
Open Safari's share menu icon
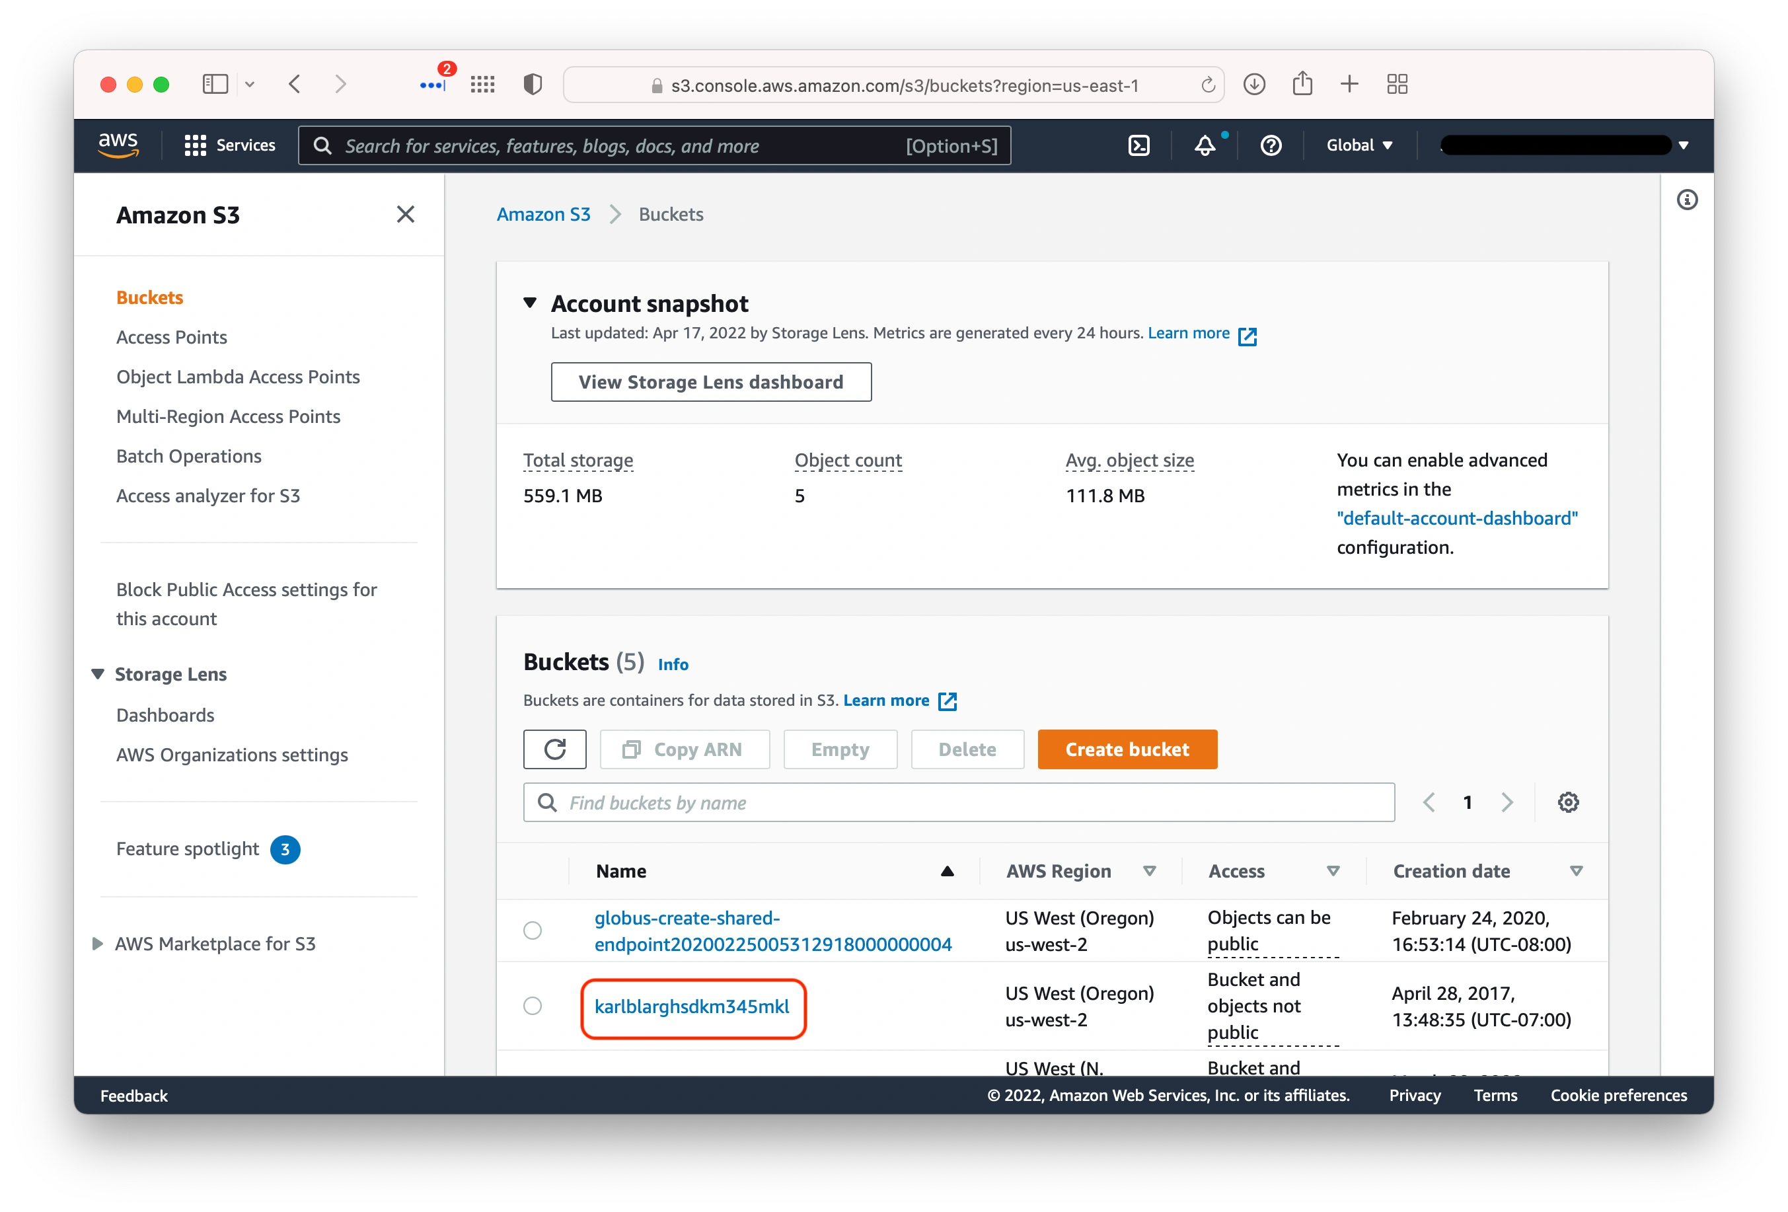point(1302,85)
